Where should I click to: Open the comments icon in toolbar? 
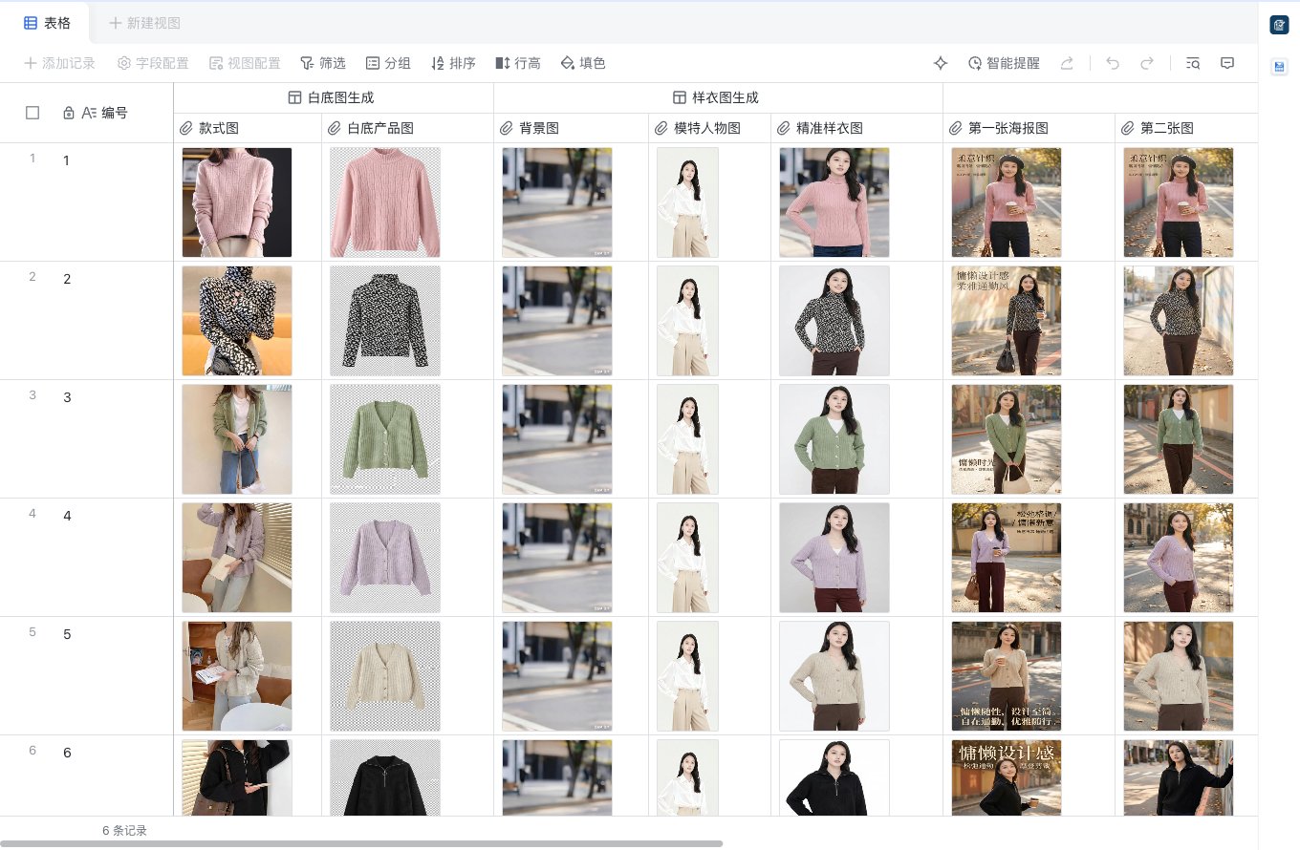pyautogui.click(x=1227, y=63)
